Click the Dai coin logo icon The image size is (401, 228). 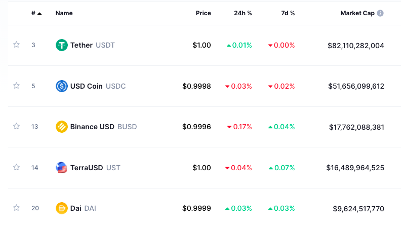point(62,208)
